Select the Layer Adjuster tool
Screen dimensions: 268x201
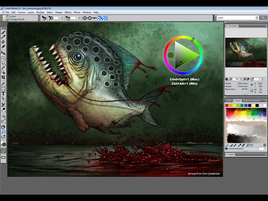(x=3, y=53)
